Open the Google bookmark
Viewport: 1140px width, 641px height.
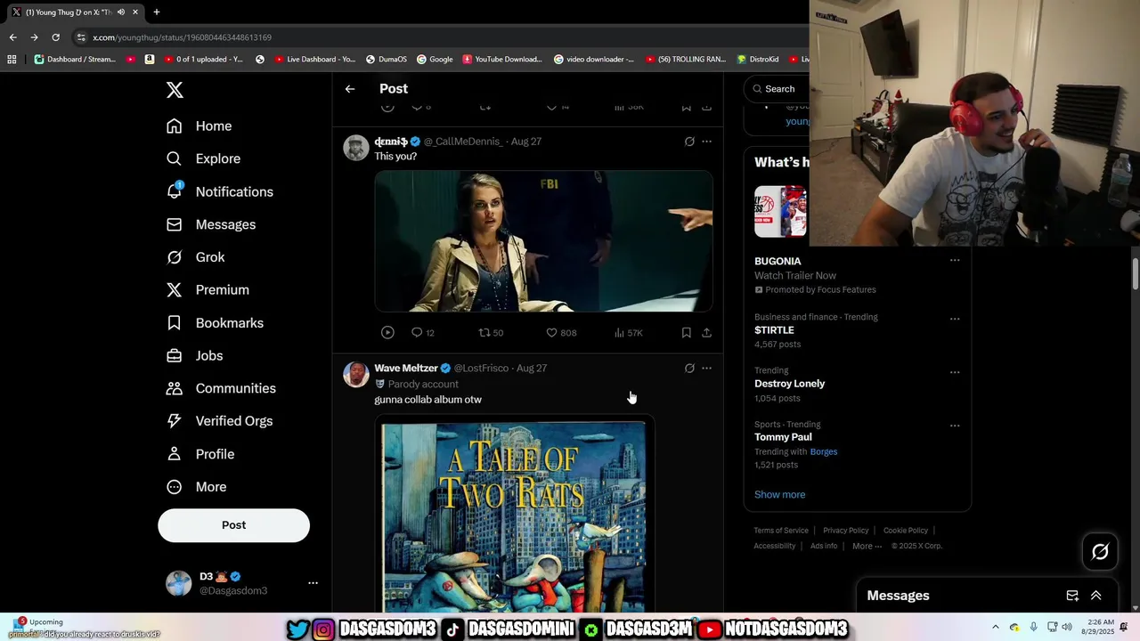[x=435, y=60]
